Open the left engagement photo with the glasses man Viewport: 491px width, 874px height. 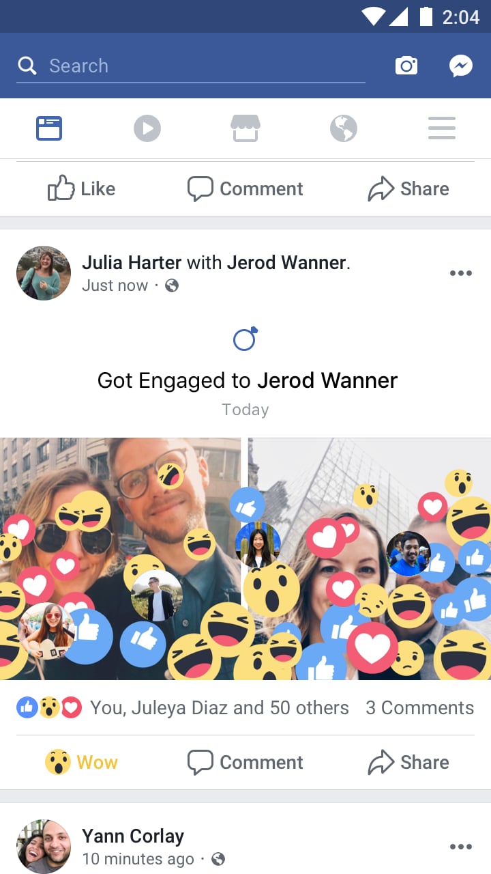pyautogui.click(x=120, y=559)
